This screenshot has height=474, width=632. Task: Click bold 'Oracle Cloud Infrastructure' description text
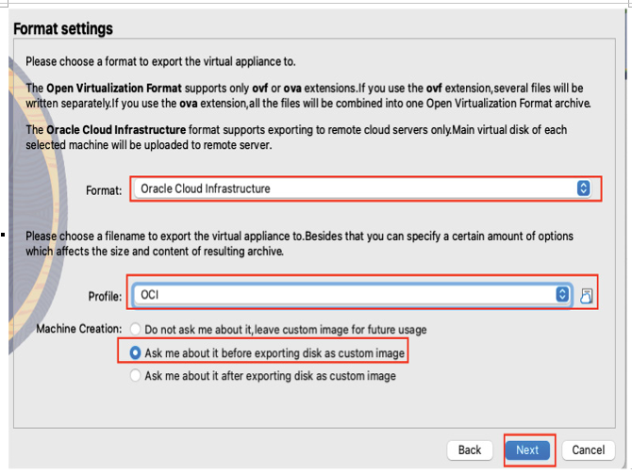(x=116, y=130)
